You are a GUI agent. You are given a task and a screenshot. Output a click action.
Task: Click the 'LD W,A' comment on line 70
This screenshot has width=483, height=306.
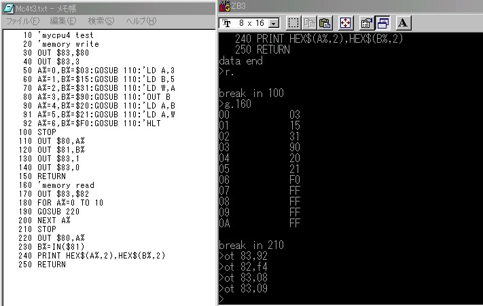coord(158,88)
